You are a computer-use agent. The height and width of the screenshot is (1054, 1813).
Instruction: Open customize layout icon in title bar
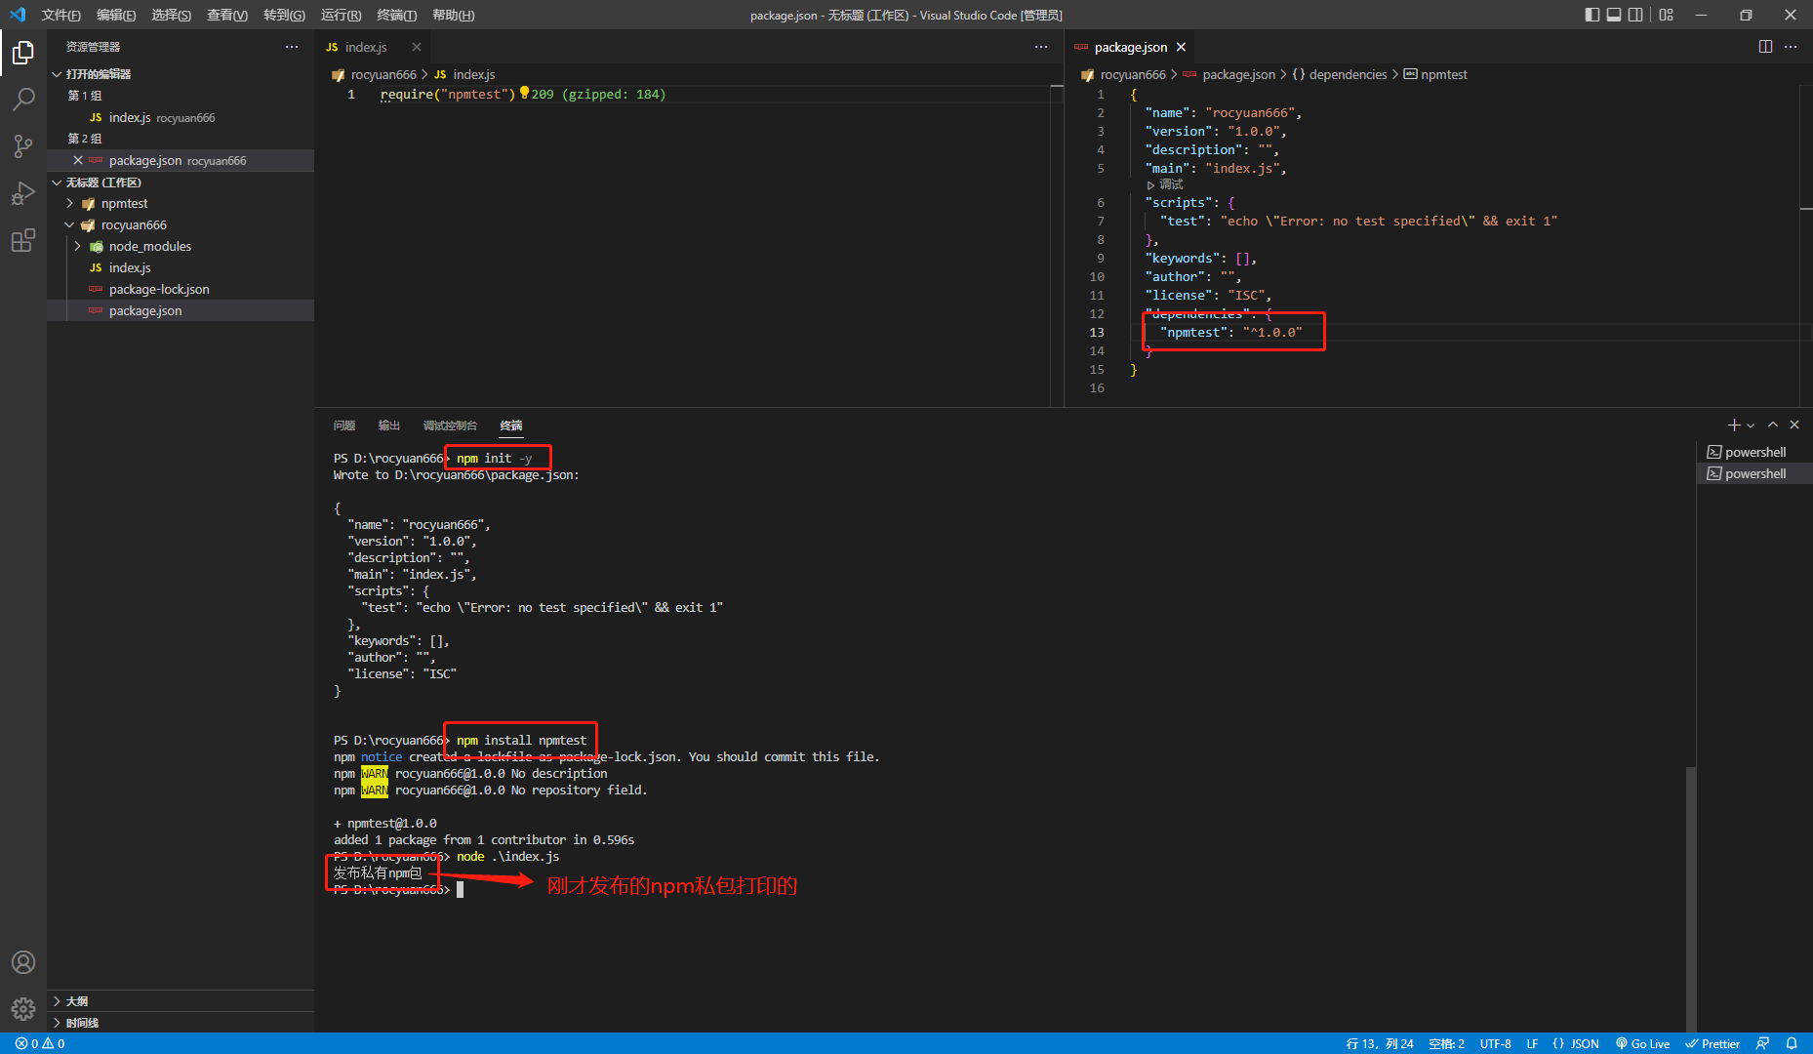[1666, 15]
